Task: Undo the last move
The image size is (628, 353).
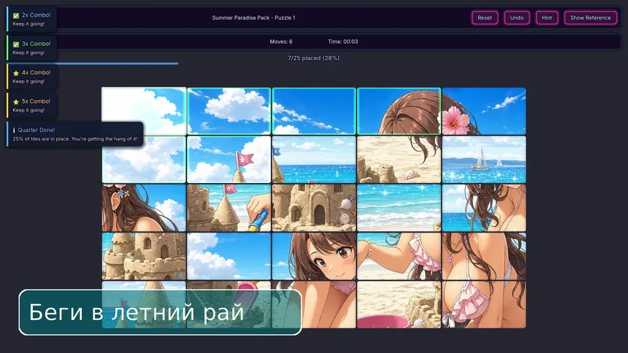Action: 517,18
